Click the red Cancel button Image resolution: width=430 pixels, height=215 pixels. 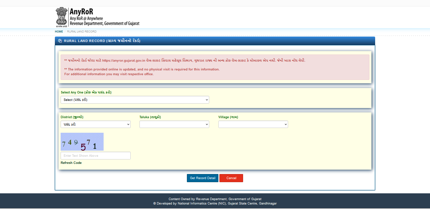231,178
